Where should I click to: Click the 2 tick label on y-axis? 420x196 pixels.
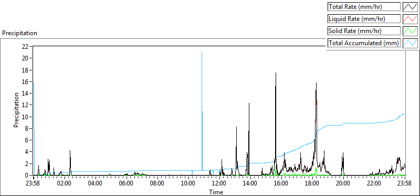(x=27, y=164)
